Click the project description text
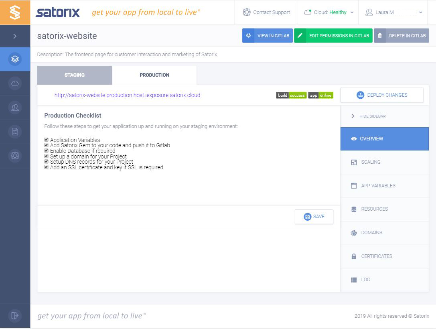The height and width of the screenshot is (329, 436). [x=128, y=55]
